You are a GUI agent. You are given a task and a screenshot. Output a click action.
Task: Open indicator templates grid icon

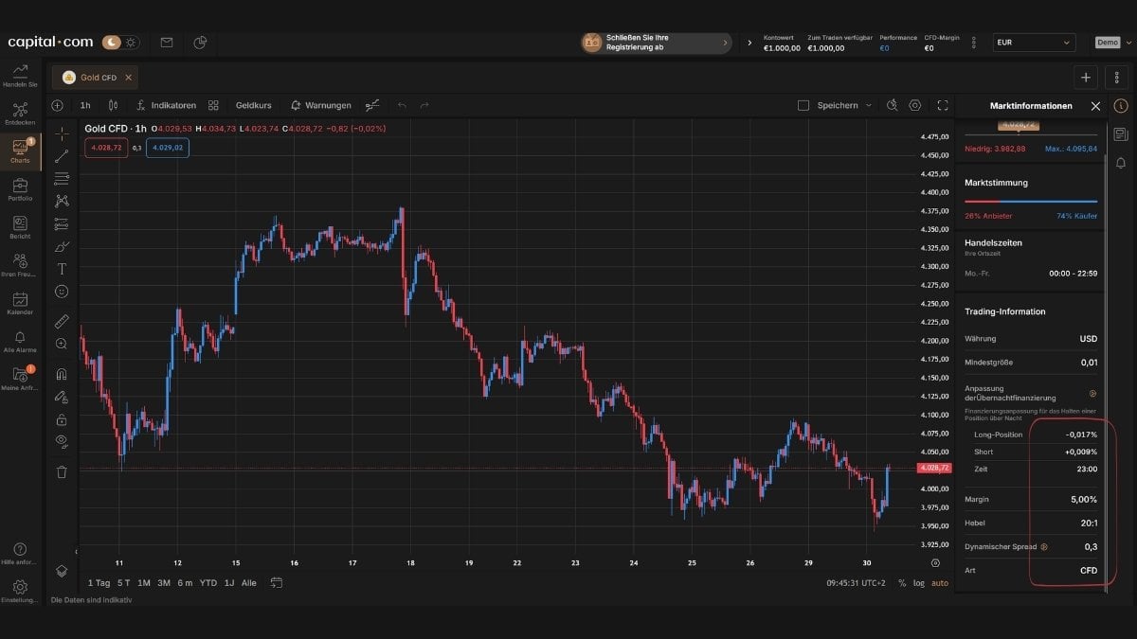[x=213, y=105]
